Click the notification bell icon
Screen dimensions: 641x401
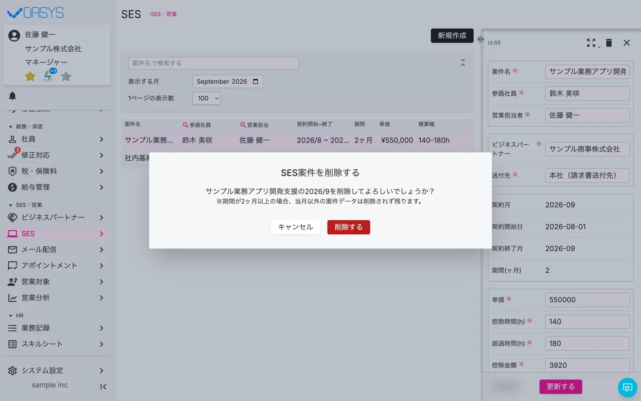tap(12, 96)
